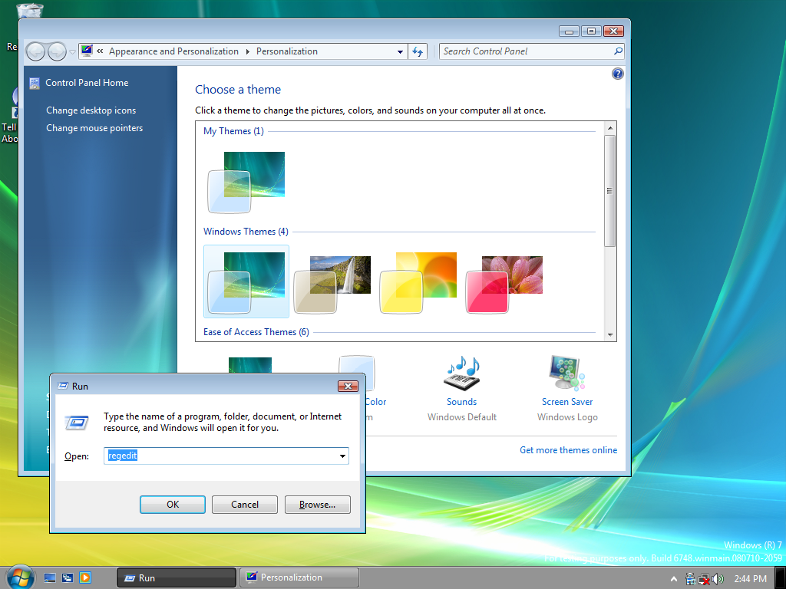This screenshot has width=786, height=589.
Task: Open the address bar history dropdown
Action: coord(400,51)
